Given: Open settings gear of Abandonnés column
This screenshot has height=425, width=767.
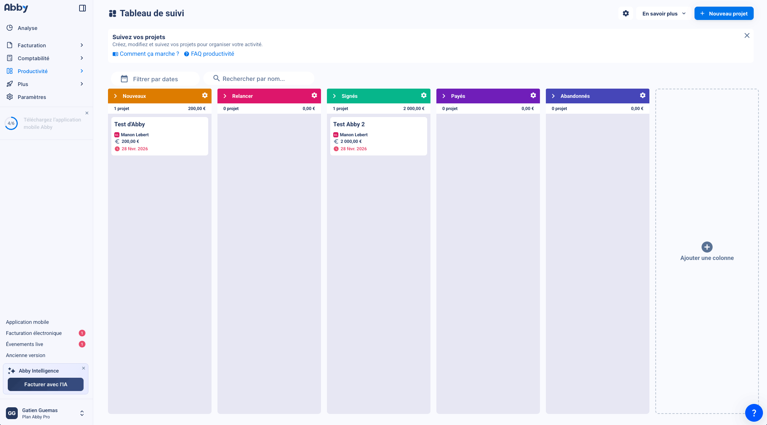Looking at the screenshot, I should (643, 96).
